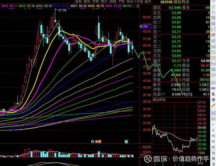Click the 委比 value -52.94%
The width and height of the screenshot is (216, 166).
tap(174, 8)
